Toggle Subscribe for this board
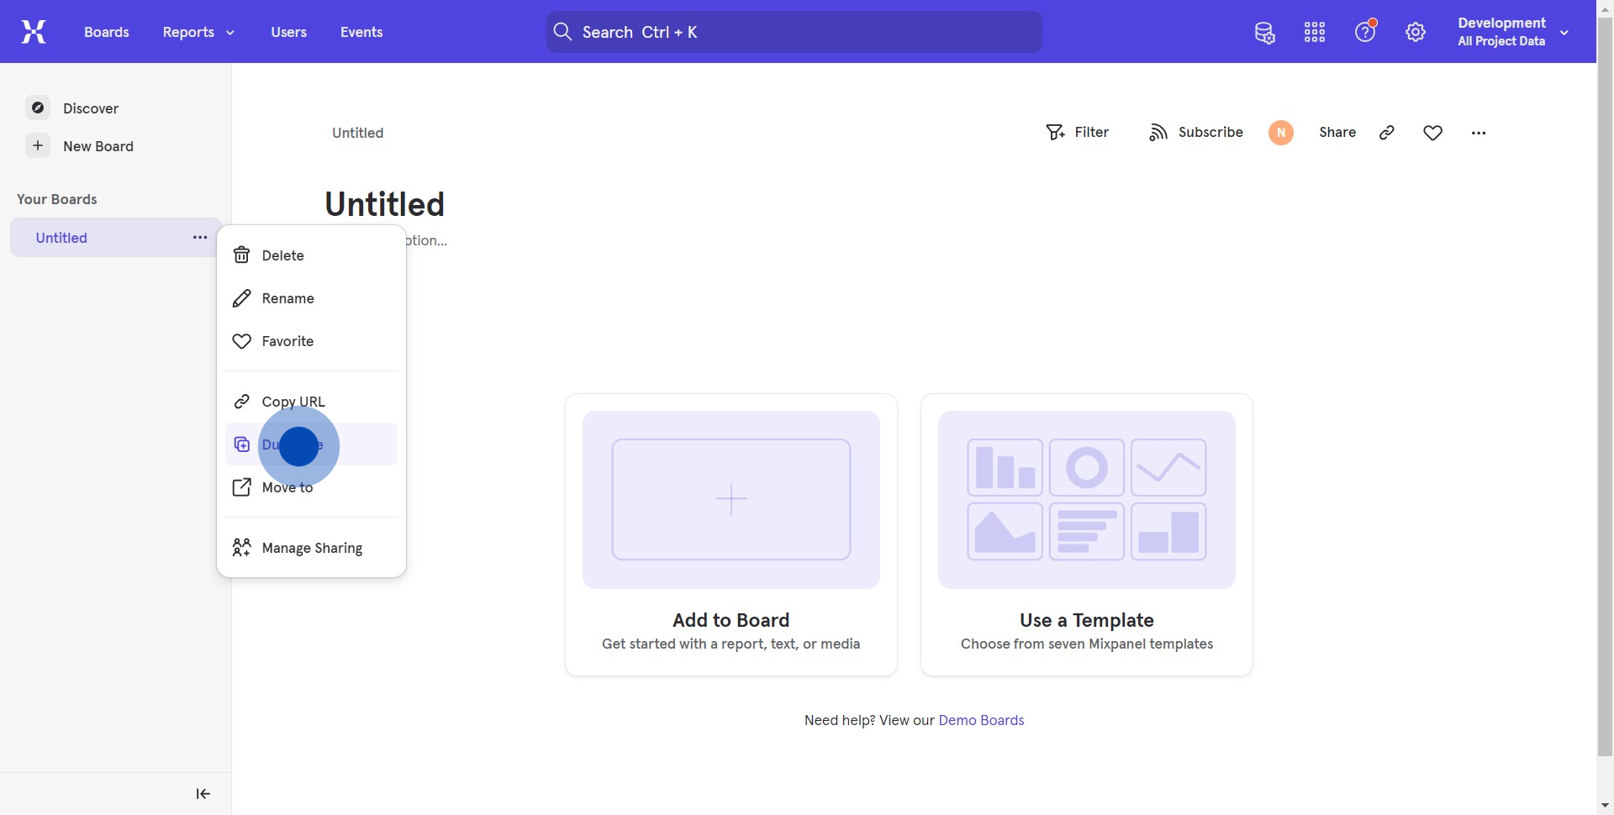1614x815 pixels. (1196, 133)
